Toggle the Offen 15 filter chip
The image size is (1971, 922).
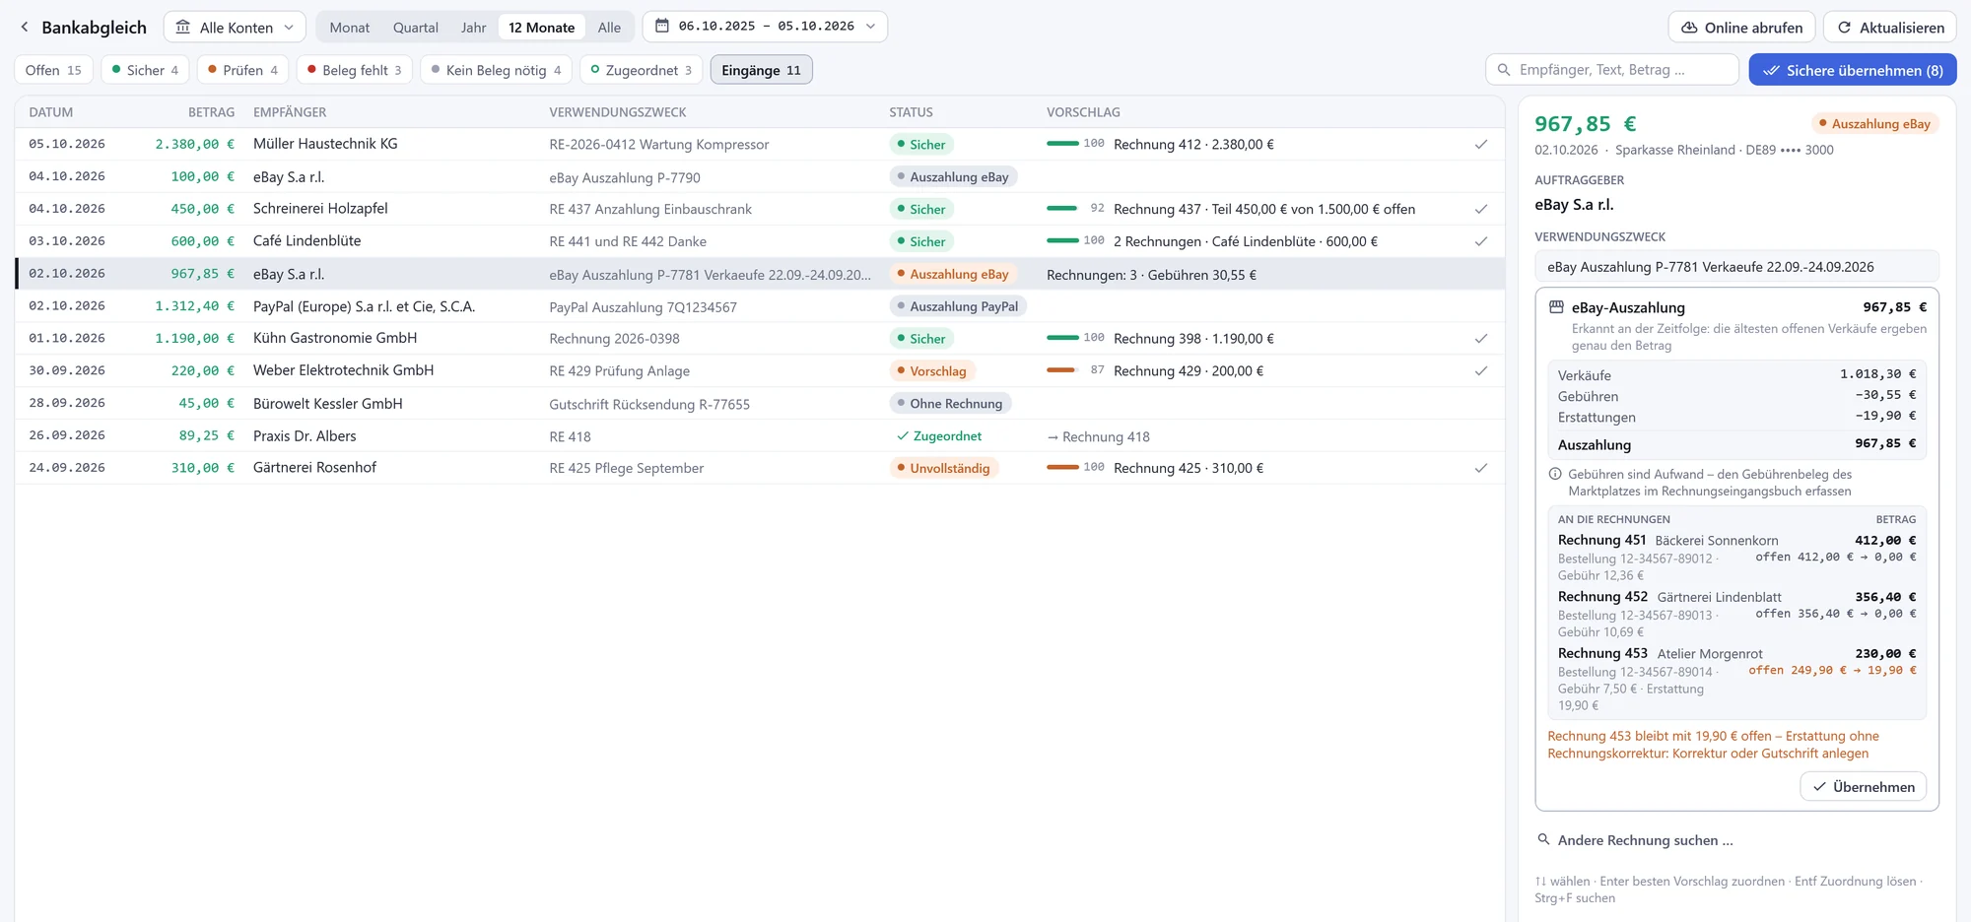[53, 70]
